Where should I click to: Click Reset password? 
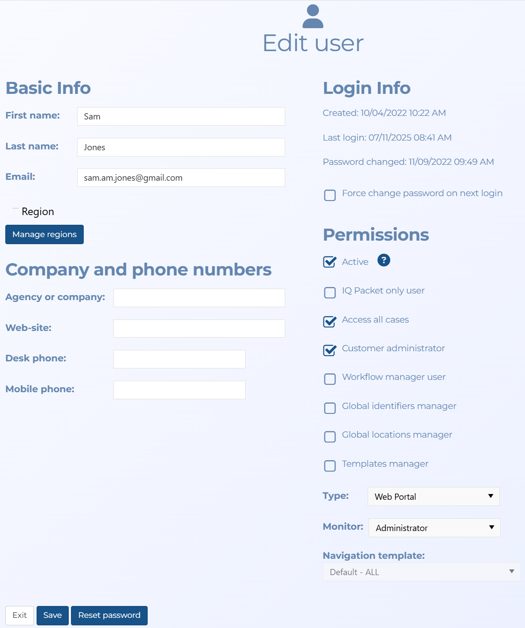(109, 615)
